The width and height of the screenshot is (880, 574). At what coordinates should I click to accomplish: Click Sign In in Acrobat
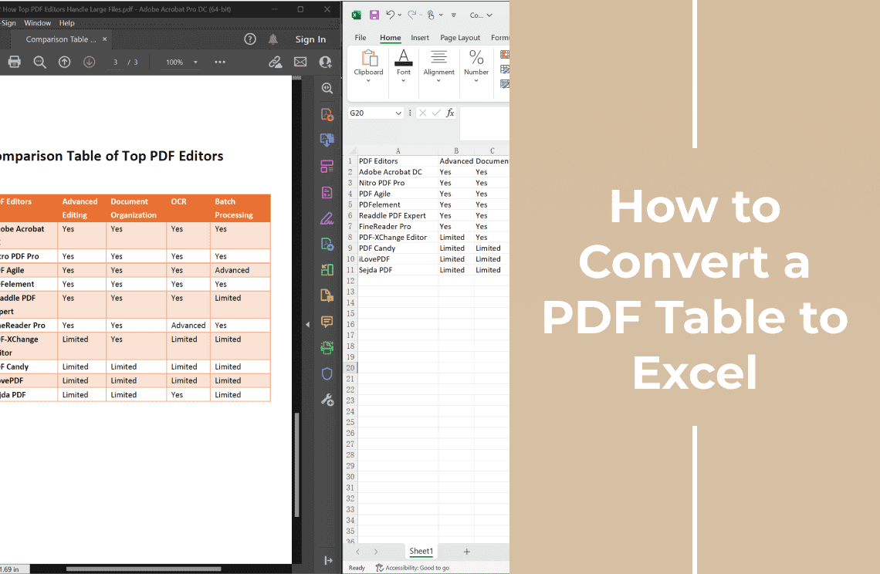310,39
